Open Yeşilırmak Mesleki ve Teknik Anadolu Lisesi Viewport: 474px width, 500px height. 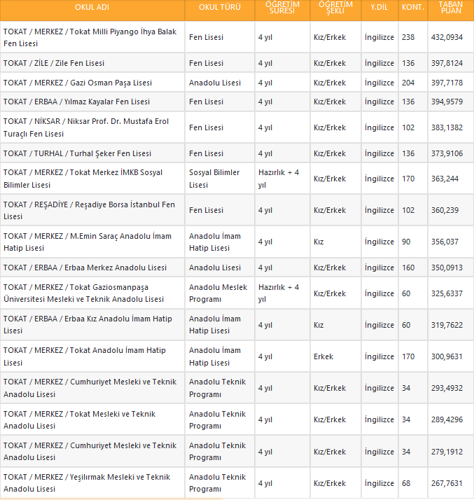click(x=86, y=483)
